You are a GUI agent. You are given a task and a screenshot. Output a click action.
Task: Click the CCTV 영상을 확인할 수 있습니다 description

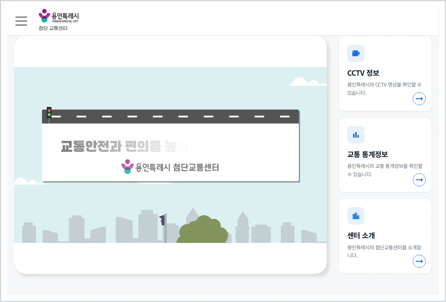(x=384, y=89)
